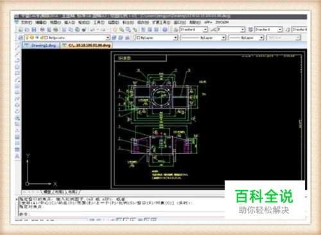This screenshot has height=235, width=321.
Task: Select the Arc draw tool
Action: tap(17, 80)
